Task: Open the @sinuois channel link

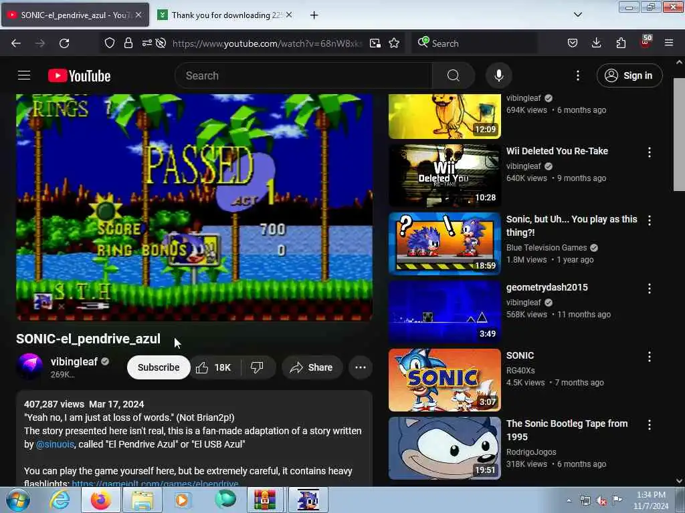Action: pos(55,444)
